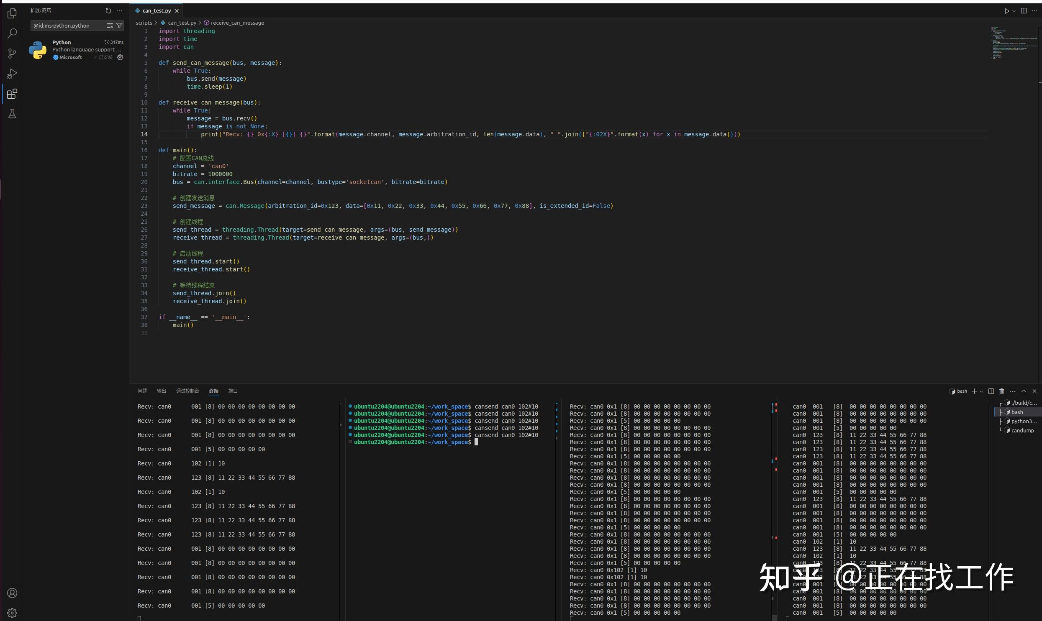This screenshot has height=621, width=1042.
Task: Kill the active terminal with the trash icon
Action: pos(1001,391)
